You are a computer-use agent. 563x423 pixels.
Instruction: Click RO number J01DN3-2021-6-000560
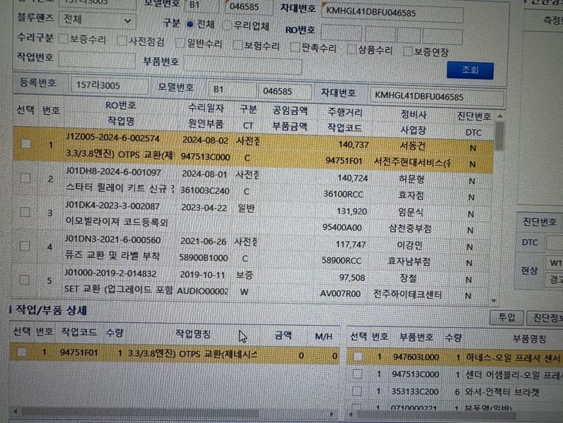[x=112, y=240]
